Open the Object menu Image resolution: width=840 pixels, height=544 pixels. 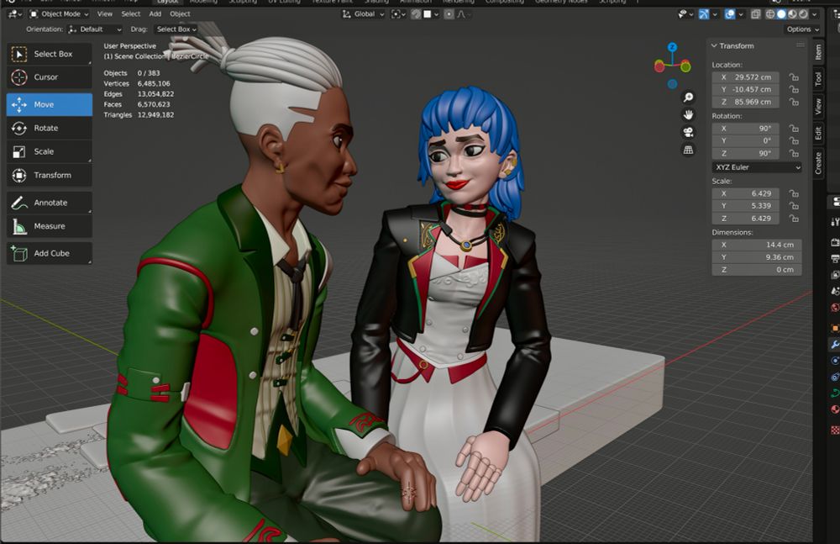coord(180,14)
